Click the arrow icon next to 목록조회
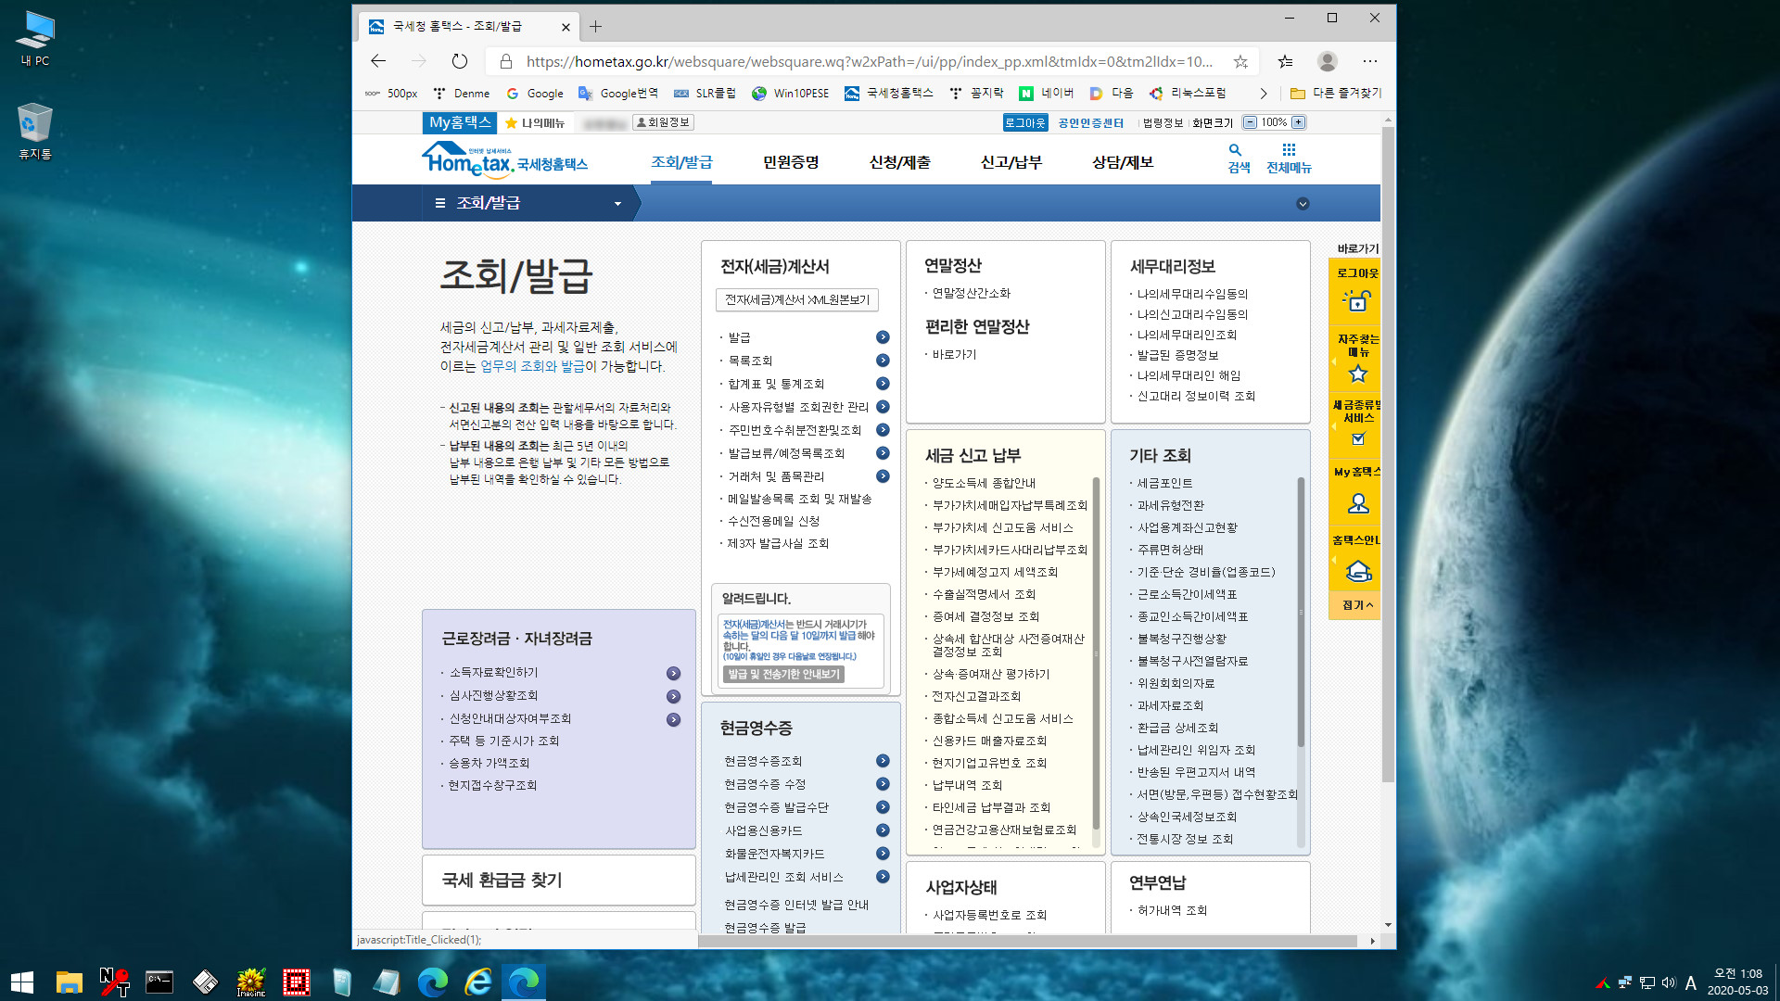Screen dimensions: 1780x1001 [883, 361]
